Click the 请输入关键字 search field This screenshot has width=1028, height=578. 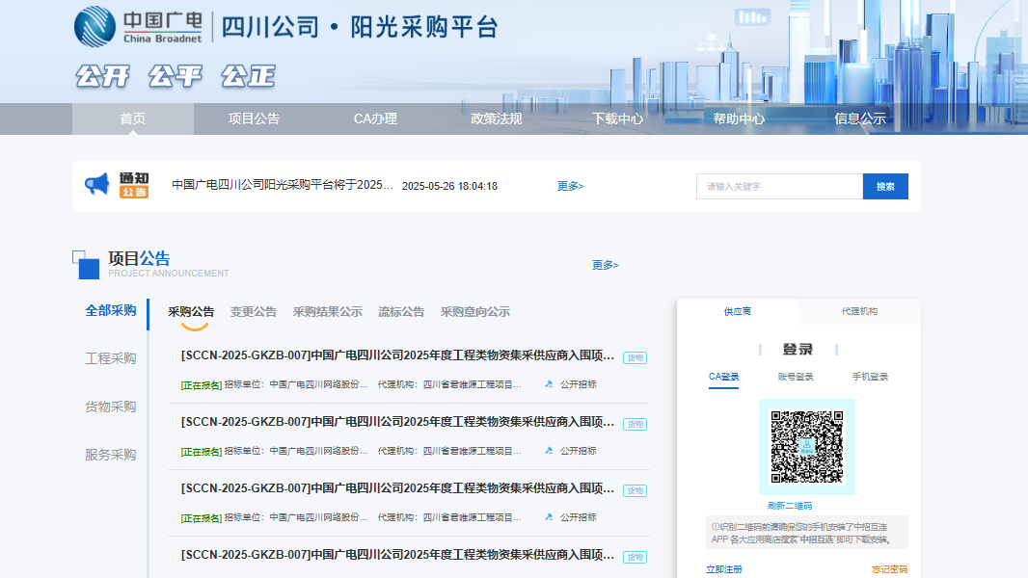pyautogui.click(x=779, y=187)
